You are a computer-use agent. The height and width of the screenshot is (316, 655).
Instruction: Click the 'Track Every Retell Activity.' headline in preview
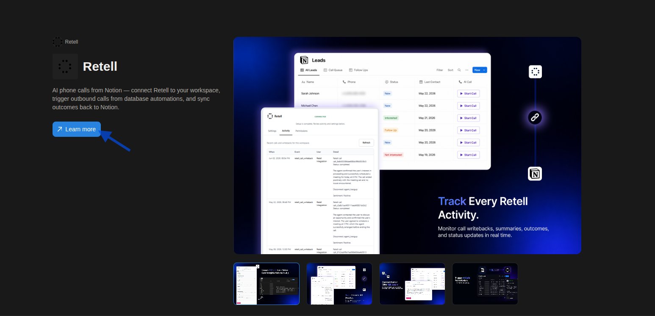483,208
